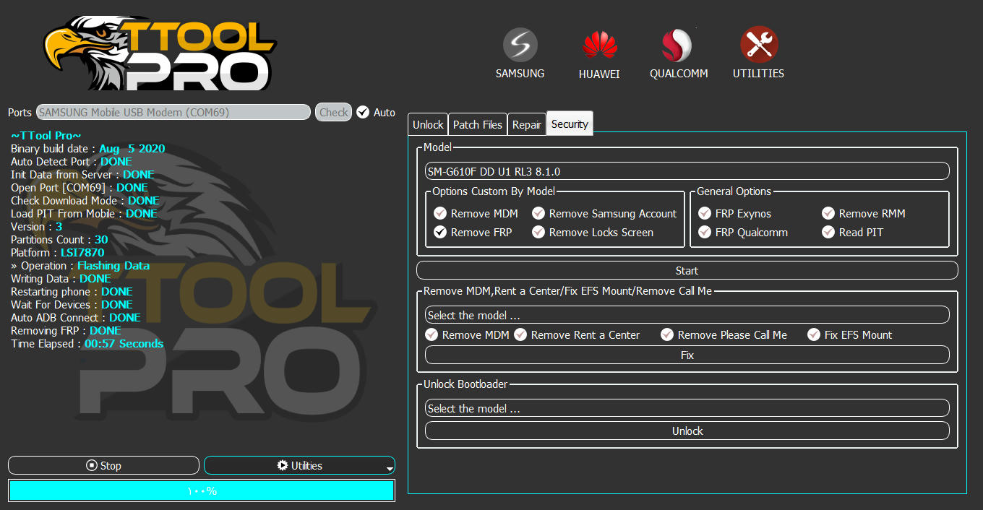Click the Operation Flashing Data log line
This screenshot has height=510, width=983.
80,265
